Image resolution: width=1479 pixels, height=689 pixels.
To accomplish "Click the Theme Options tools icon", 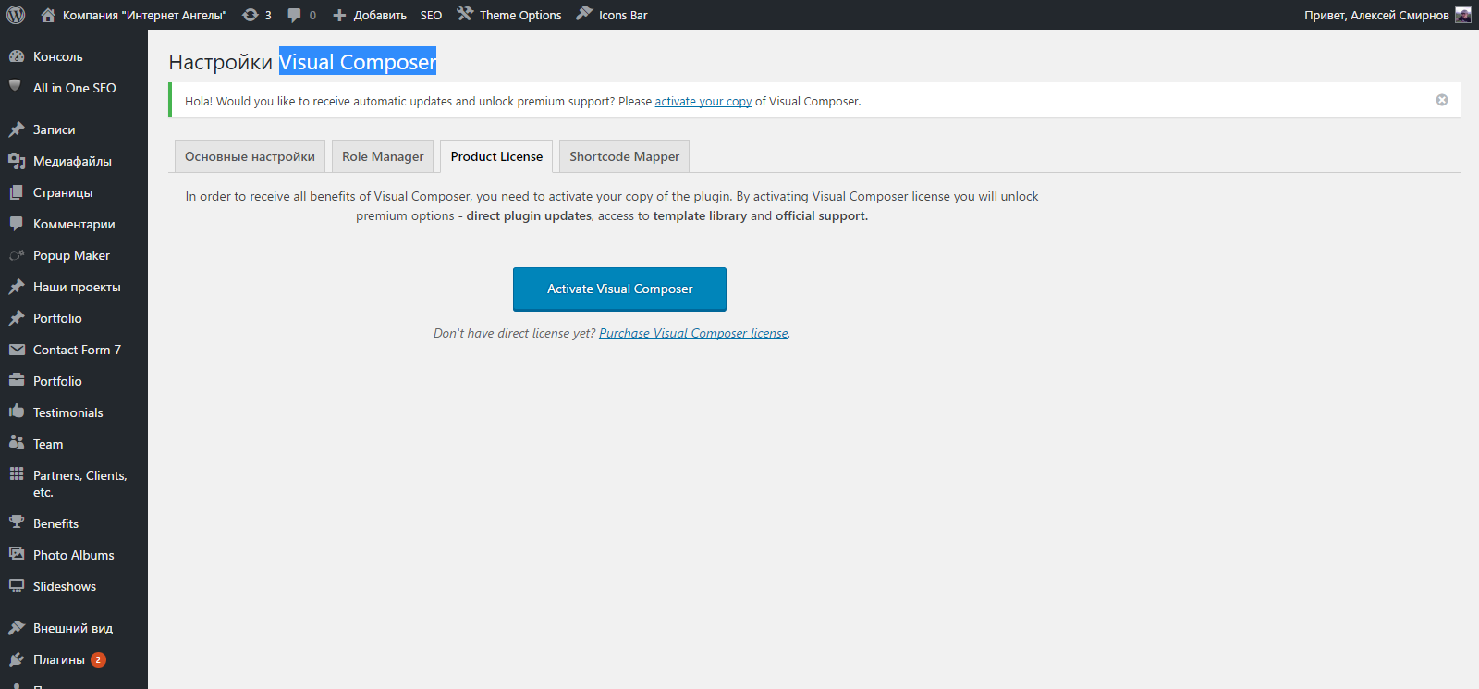I will 465,14.
